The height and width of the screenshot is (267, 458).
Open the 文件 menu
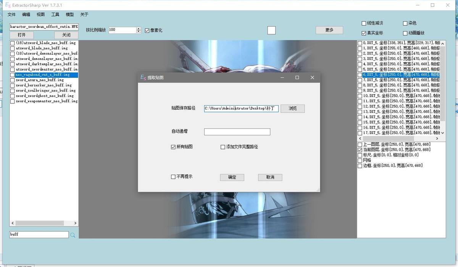click(11, 14)
